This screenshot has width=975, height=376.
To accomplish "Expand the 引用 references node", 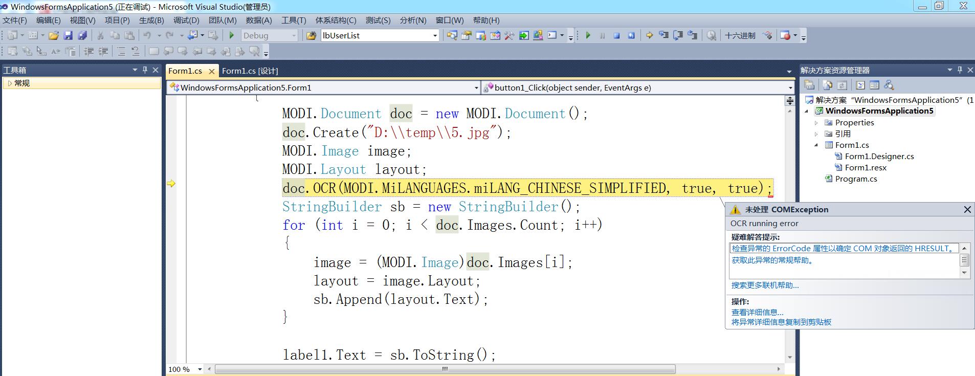I will pyautogui.click(x=816, y=134).
